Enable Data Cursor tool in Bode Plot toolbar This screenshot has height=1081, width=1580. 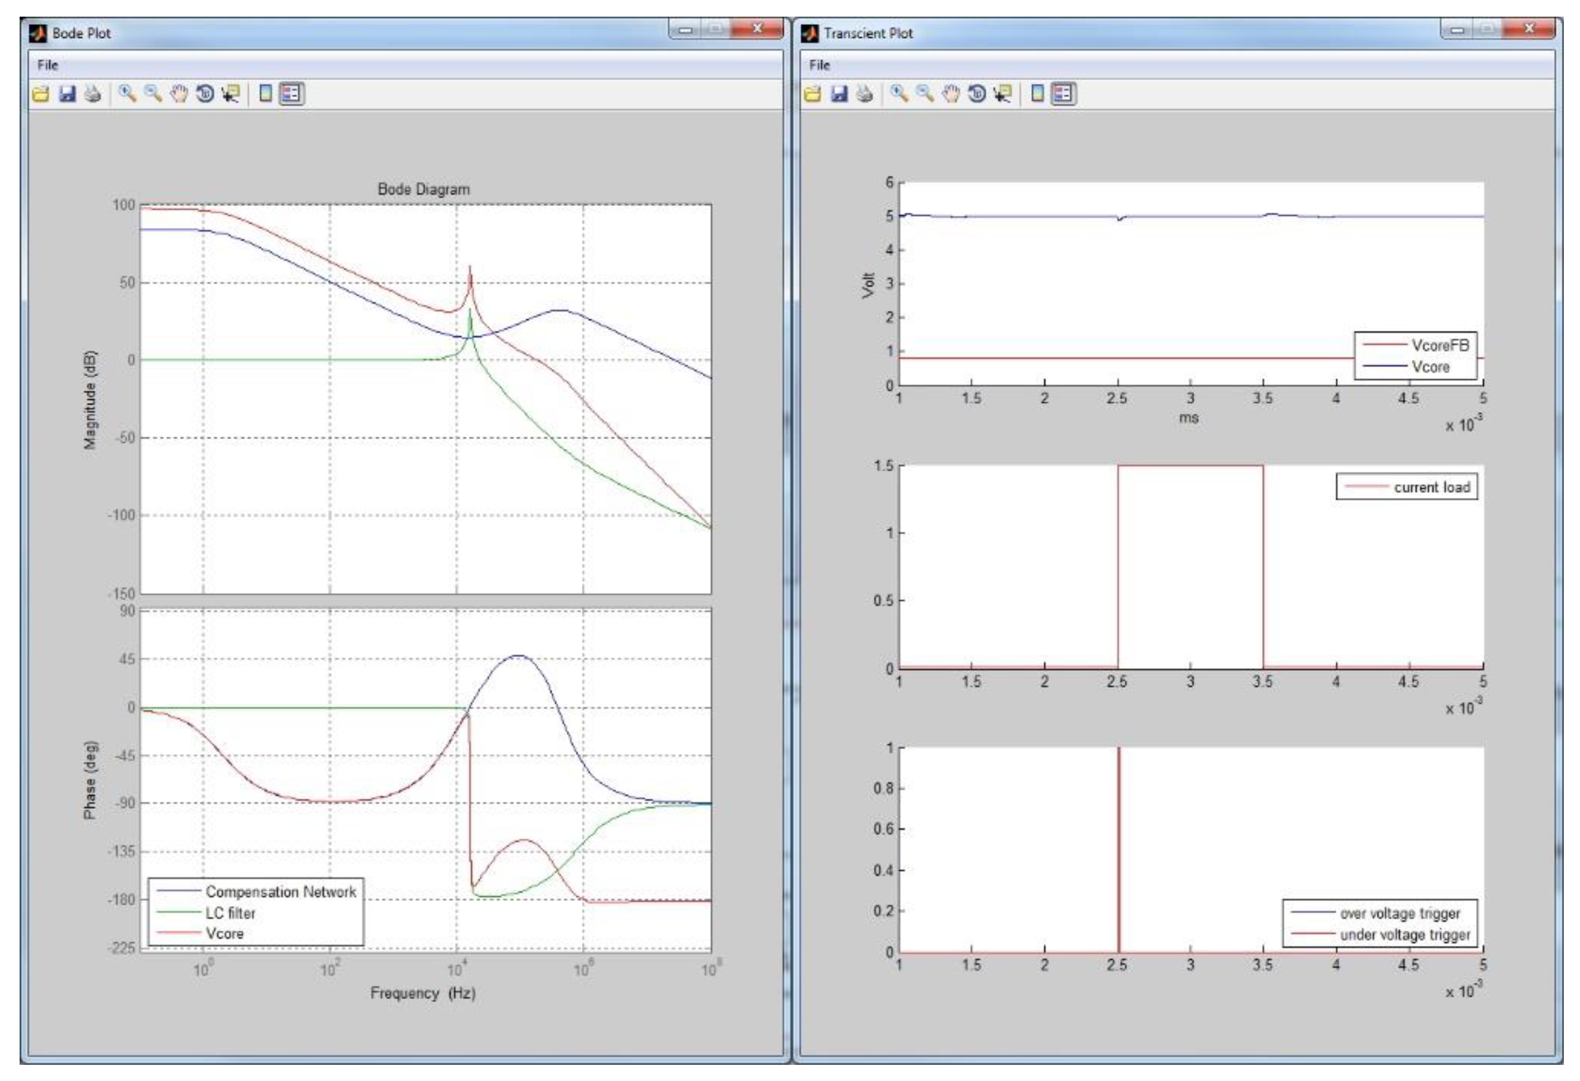click(230, 94)
